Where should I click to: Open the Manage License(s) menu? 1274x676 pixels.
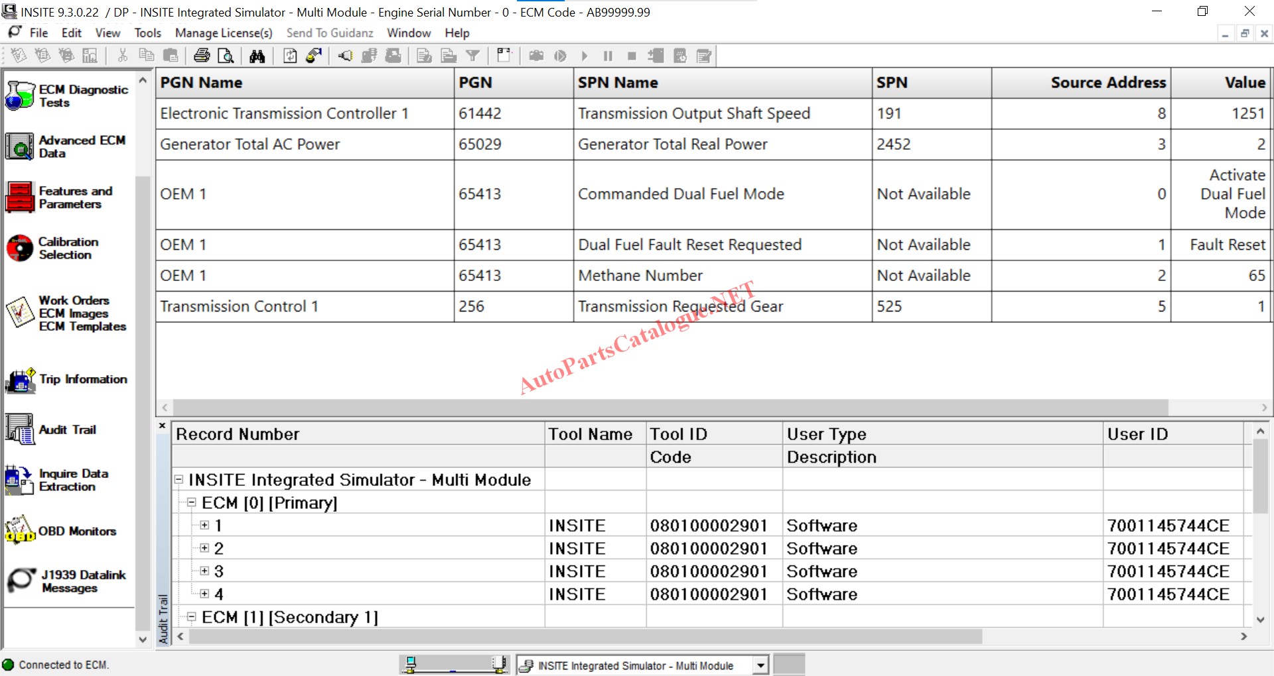224,32
